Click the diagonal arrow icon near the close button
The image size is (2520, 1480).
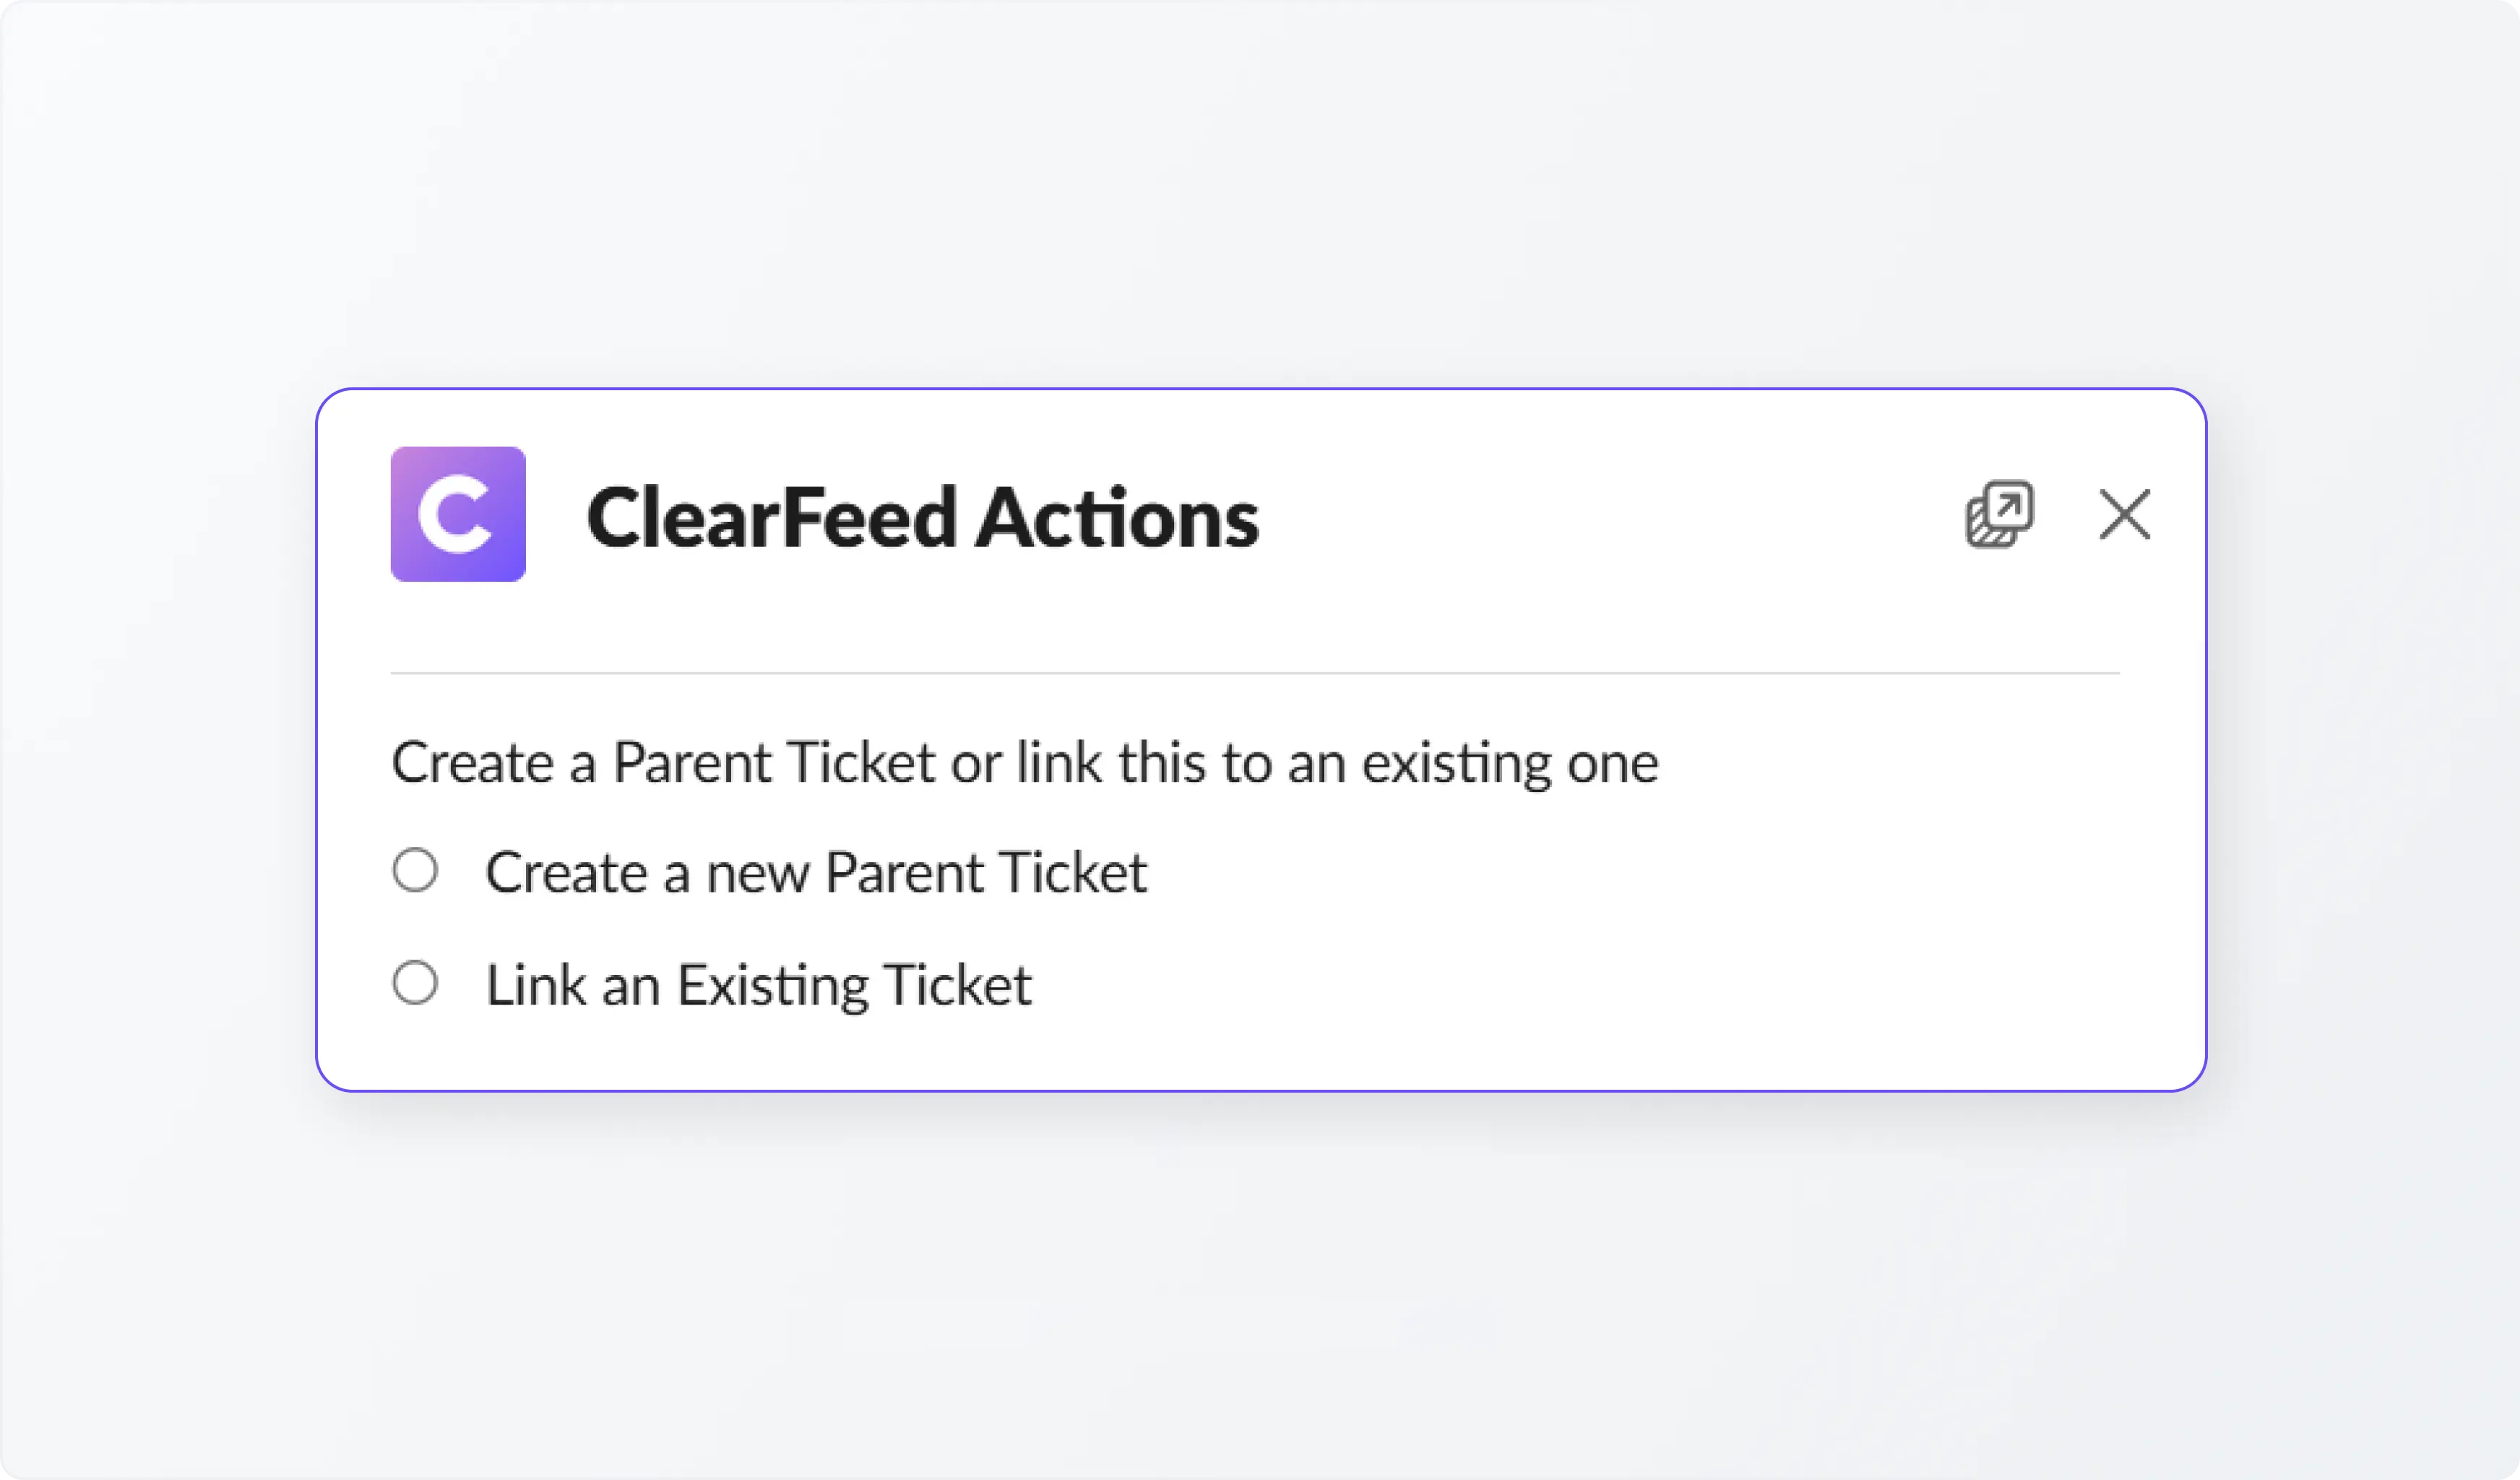pos(2001,514)
